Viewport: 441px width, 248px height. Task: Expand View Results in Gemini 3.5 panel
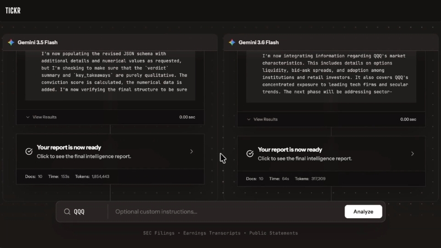coord(41,117)
